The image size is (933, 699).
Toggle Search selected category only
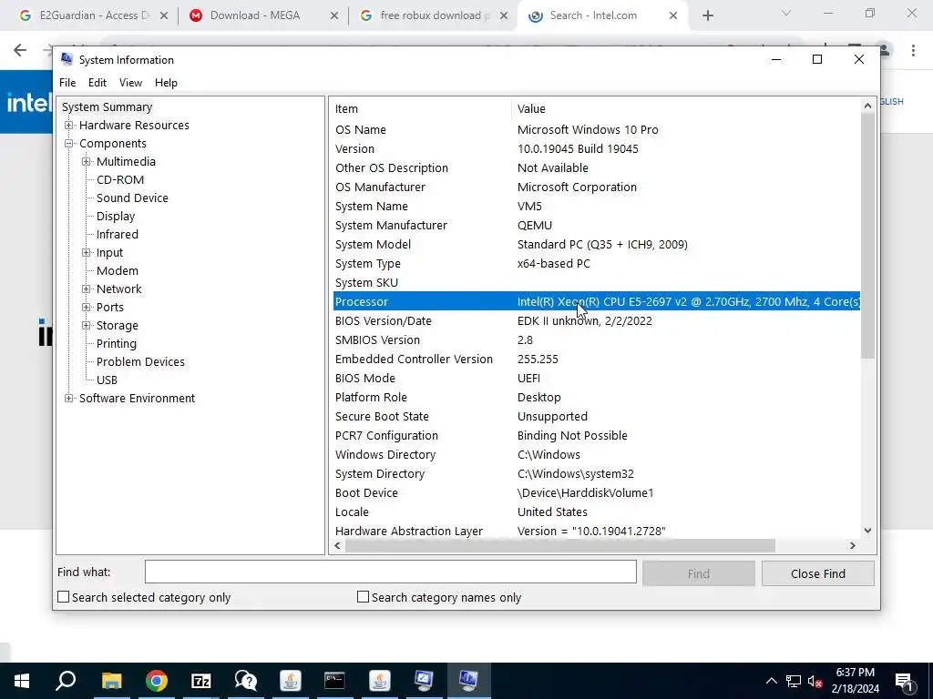tap(63, 597)
